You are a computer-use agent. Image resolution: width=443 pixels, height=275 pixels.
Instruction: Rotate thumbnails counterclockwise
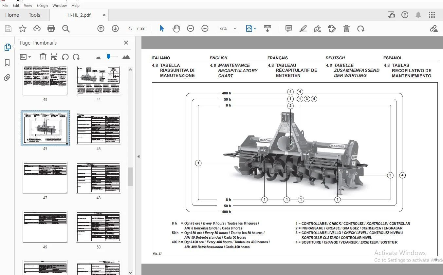point(65,57)
